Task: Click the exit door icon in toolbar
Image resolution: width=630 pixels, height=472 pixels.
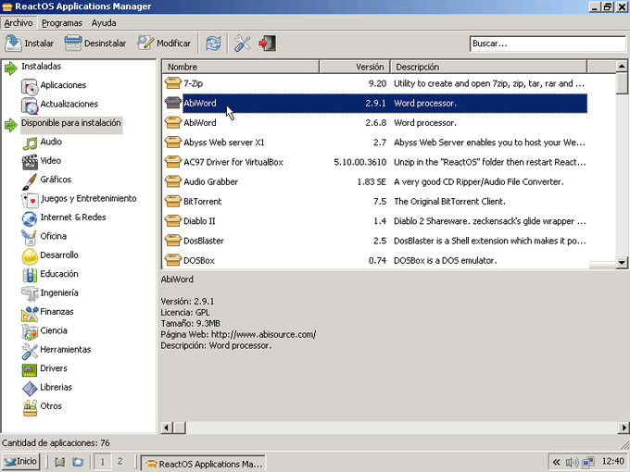Action: click(267, 43)
